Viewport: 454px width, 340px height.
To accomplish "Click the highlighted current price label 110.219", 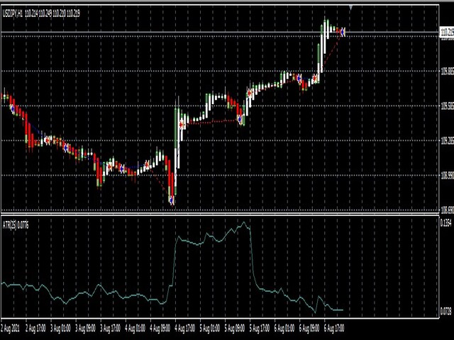I will [447, 33].
